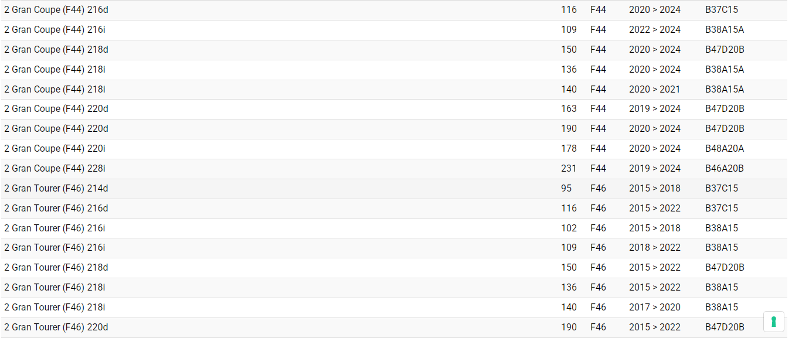This screenshot has width=792, height=338.
Task: Click the 178 power value cell
Action: click(x=569, y=149)
